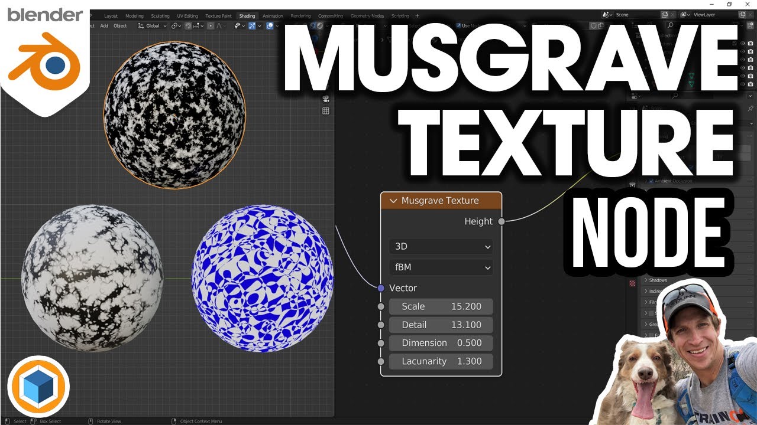This screenshot has height=425, width=757.
Task: Click the outliner search magnifier
Action: point(670,25)
